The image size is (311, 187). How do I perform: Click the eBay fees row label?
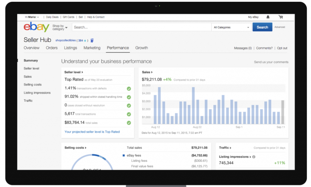click(x=134, y=155)
